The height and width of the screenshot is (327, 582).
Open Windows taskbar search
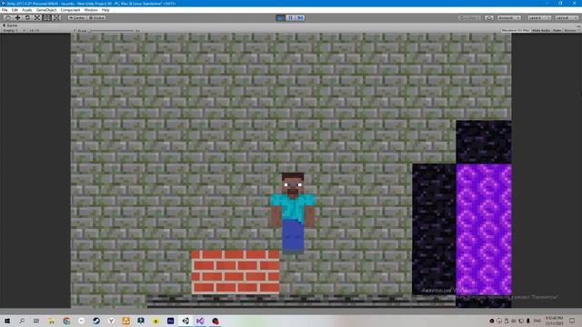[22, 321]
